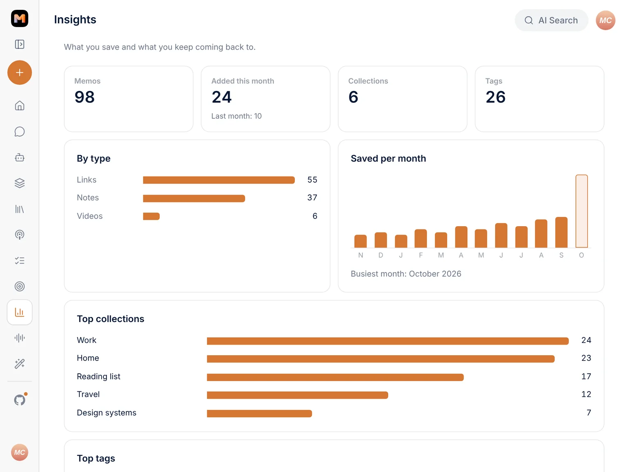Toggle the sidebar panel icon
The image size is (629, 472).
(x=20, y=44)
